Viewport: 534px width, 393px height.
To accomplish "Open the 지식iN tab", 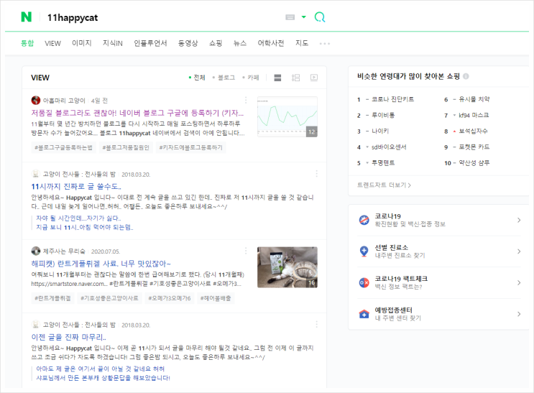I will 113,43.
